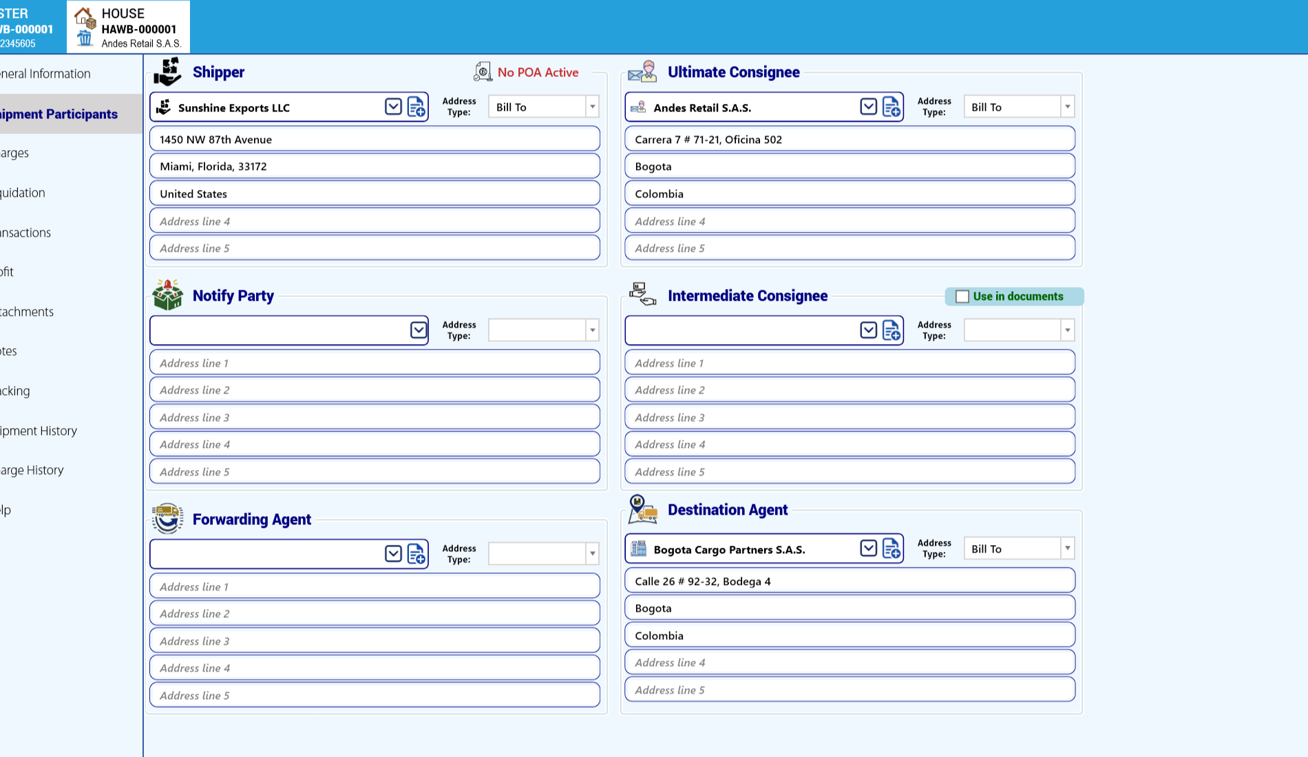Viewport: 1308px width, 757px height.
Task: Expand the Forwarding Agent name dropdown
Action: (393, 554)
